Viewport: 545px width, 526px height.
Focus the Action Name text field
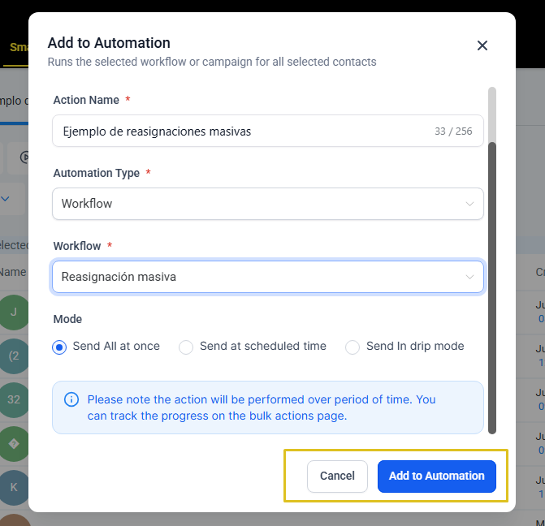268,131
